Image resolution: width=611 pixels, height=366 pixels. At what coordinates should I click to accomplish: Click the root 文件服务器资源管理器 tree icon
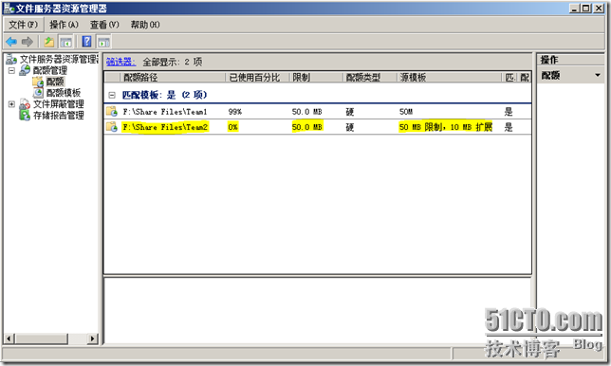point(11,59)
